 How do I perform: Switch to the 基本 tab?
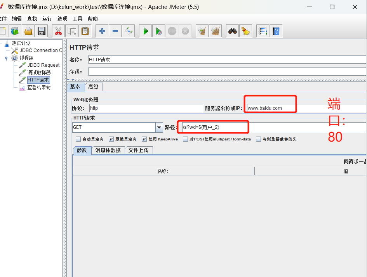click(x=75, y=87)
